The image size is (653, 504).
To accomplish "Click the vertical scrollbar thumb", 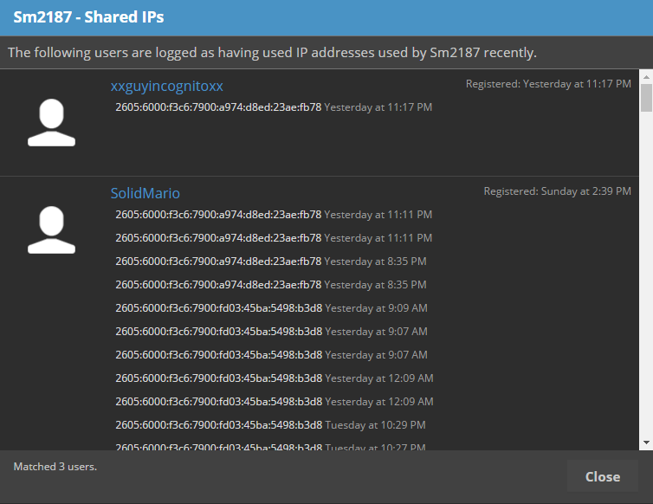I will click(646, 98).
